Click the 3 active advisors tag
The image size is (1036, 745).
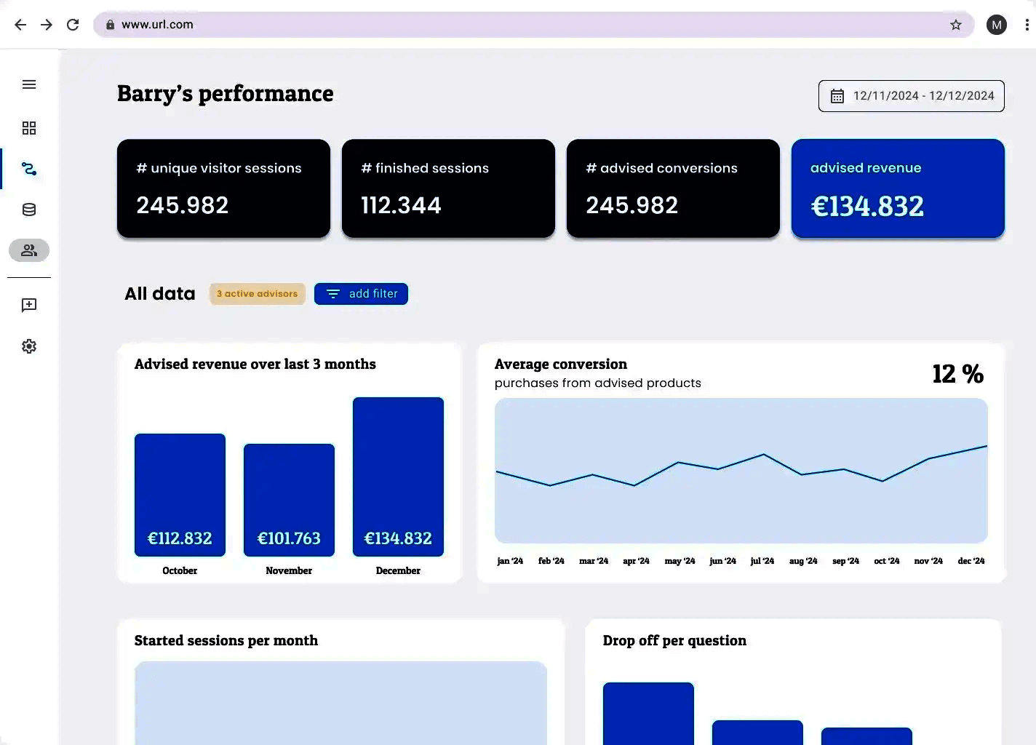point(258,294)
